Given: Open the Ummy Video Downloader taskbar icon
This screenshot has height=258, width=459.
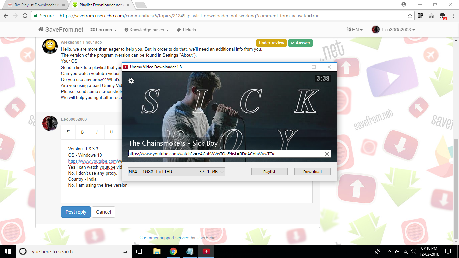Looking at the screenshot, I should click(206, 251).
